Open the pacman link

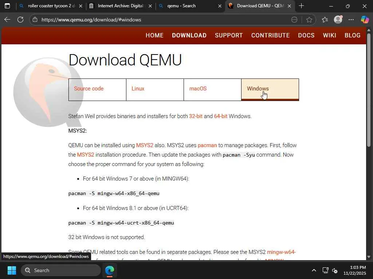click(x=207, y=145)
